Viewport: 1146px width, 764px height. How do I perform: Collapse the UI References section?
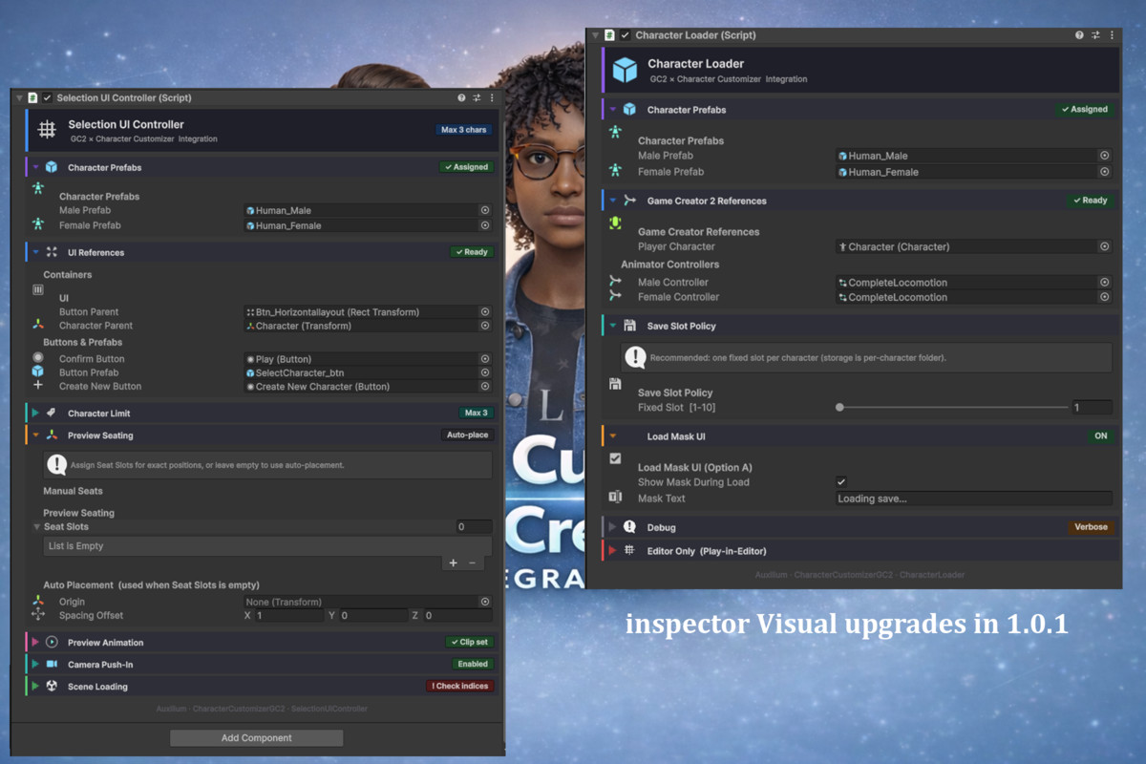[x=35, y=252]
